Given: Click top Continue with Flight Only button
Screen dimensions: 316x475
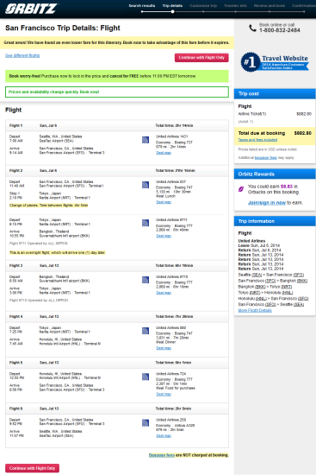Looking at the screenshot, I should (201, 58).
